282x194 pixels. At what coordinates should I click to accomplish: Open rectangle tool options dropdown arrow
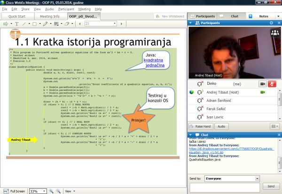[40, 24]
